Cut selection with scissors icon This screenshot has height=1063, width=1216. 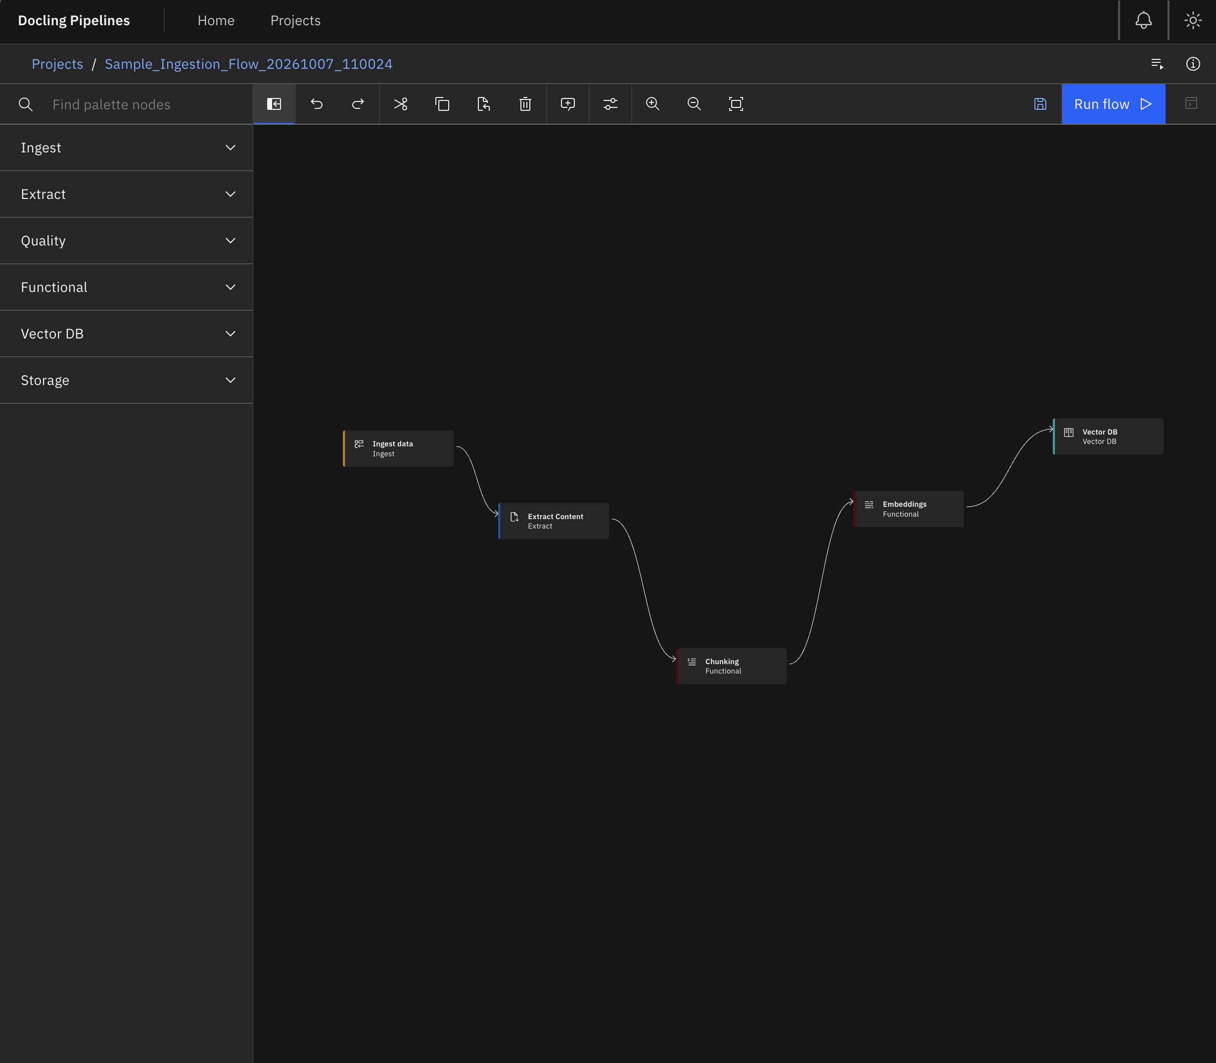point(401,104)
